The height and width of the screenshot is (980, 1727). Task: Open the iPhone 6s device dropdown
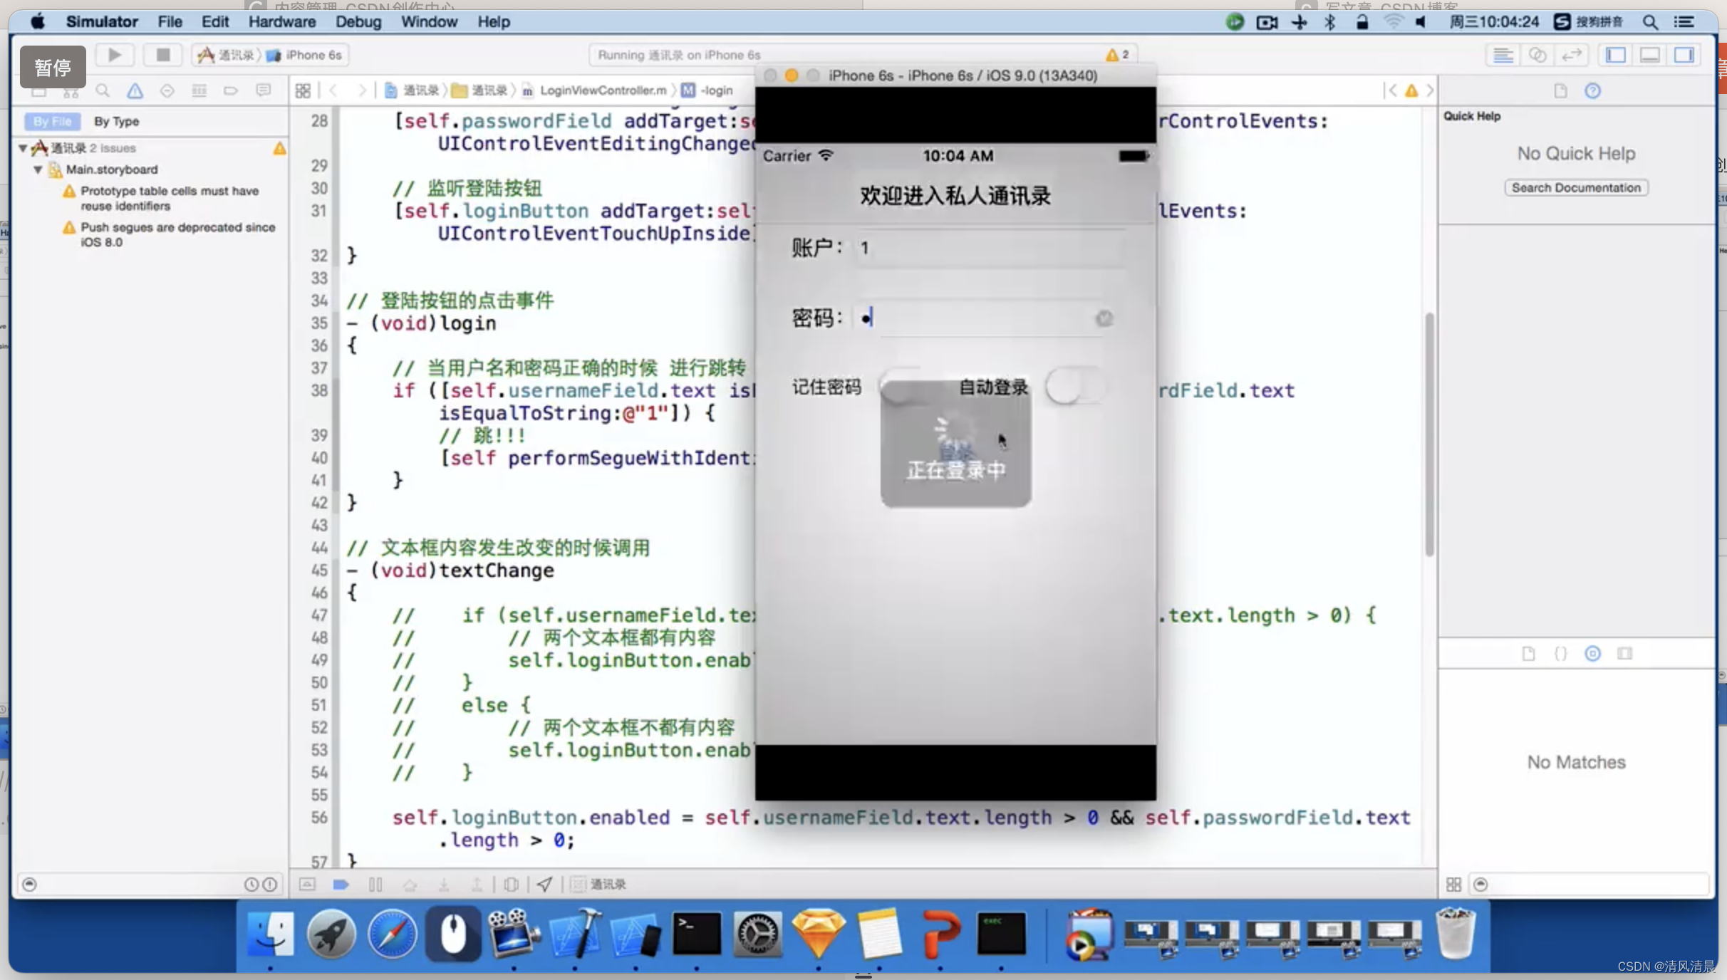pyautogui.click(x=305, y=55)
